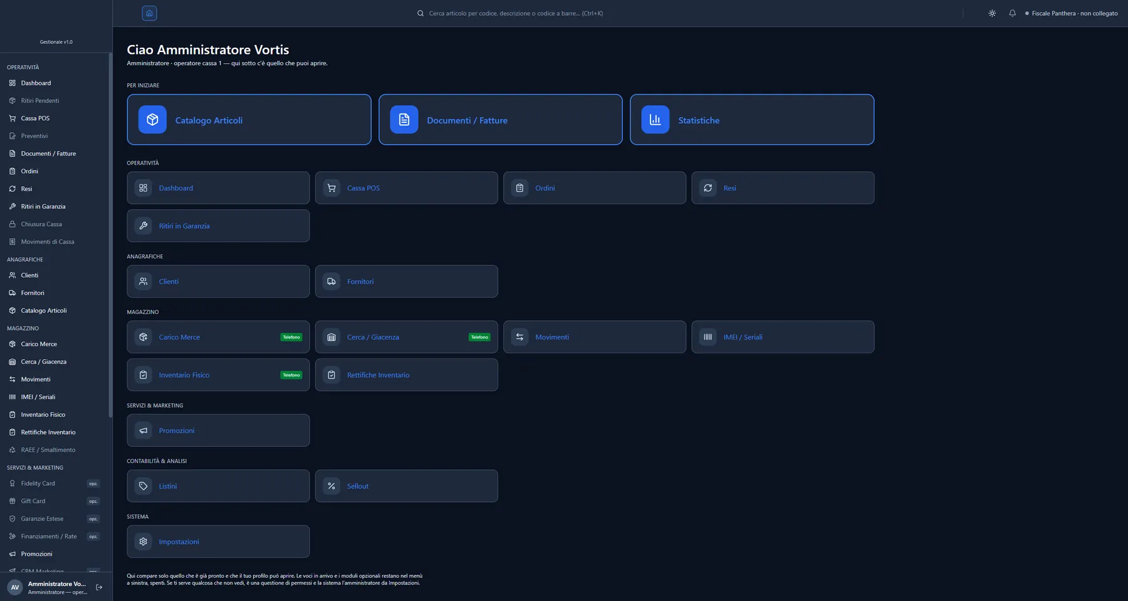
Task: Open Fidelity Card sidebar entry
Action: [55, 483]
